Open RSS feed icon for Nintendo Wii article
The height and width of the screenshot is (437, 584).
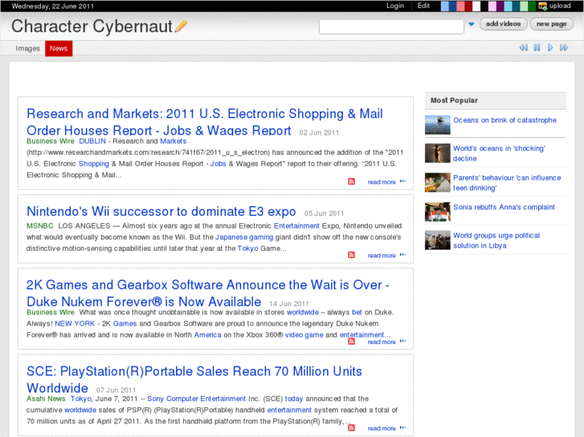(x=351, y=255)
